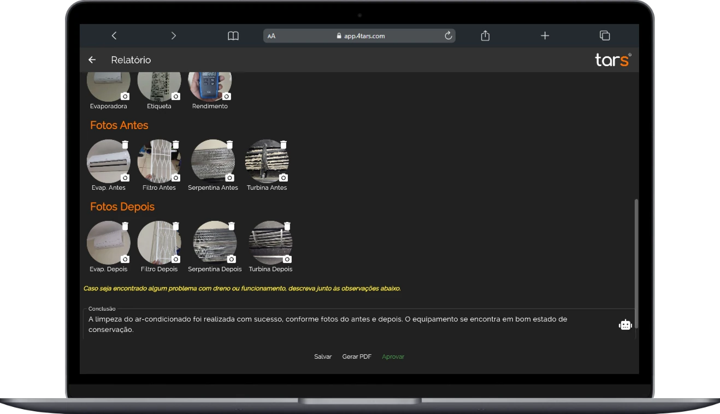Image resolution: width=720 pixels, height=414 pixels.
Task: Delete the Turbina Depois photo
Action: (x=287, y=226)
